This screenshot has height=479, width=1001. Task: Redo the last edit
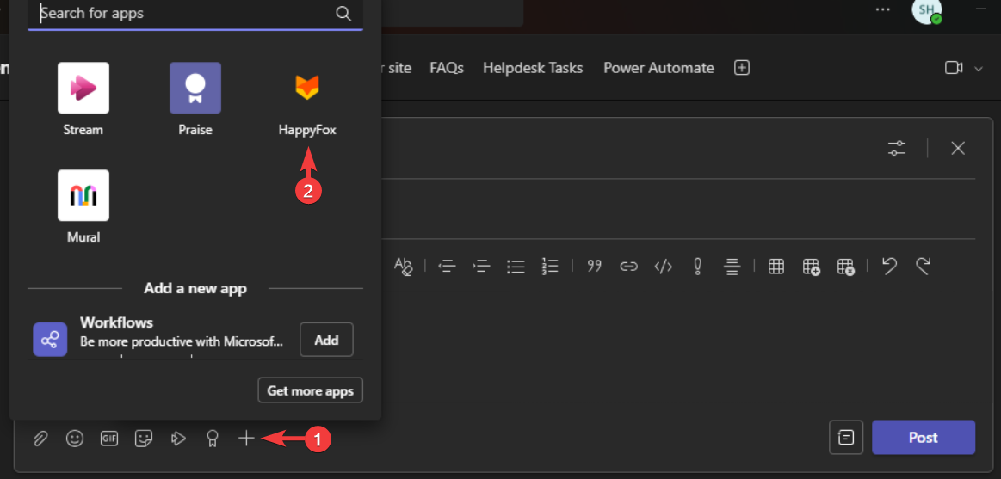coord(923,266)
